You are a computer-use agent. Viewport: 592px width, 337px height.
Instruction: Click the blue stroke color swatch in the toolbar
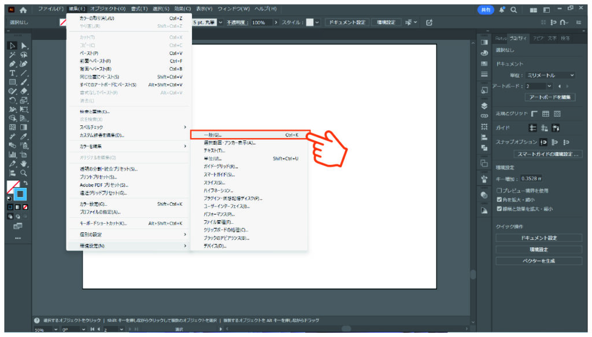(21, 195)
